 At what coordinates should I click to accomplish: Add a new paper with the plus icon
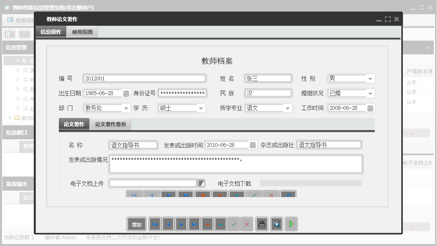(202, 194)
